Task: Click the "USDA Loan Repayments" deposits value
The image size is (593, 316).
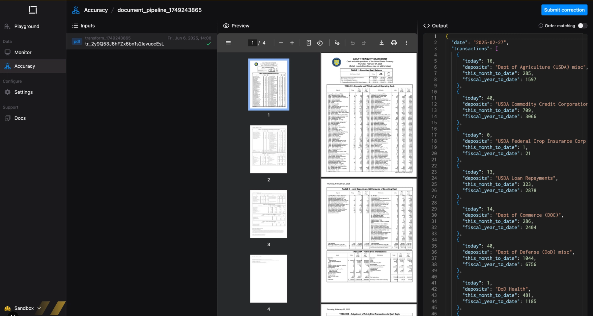Action: (525, 178)
